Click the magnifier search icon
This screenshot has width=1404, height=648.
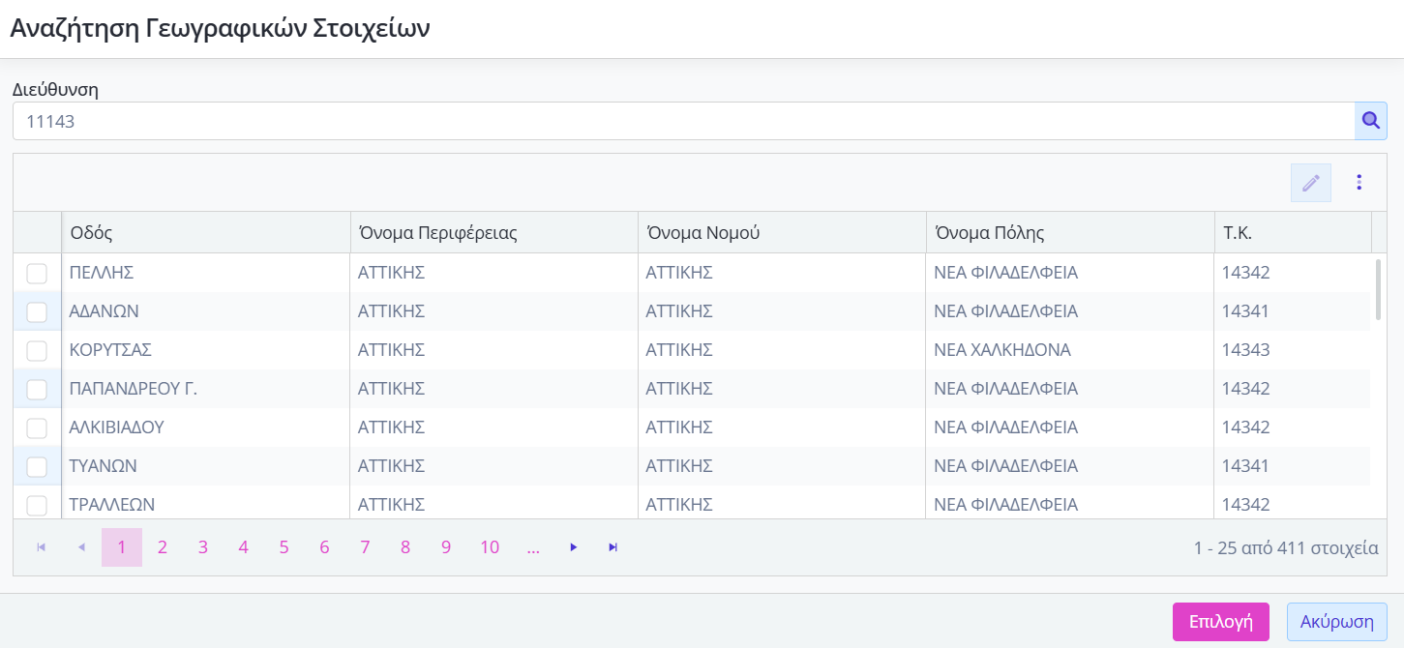pyautogui.click(x=1370, y=121)
